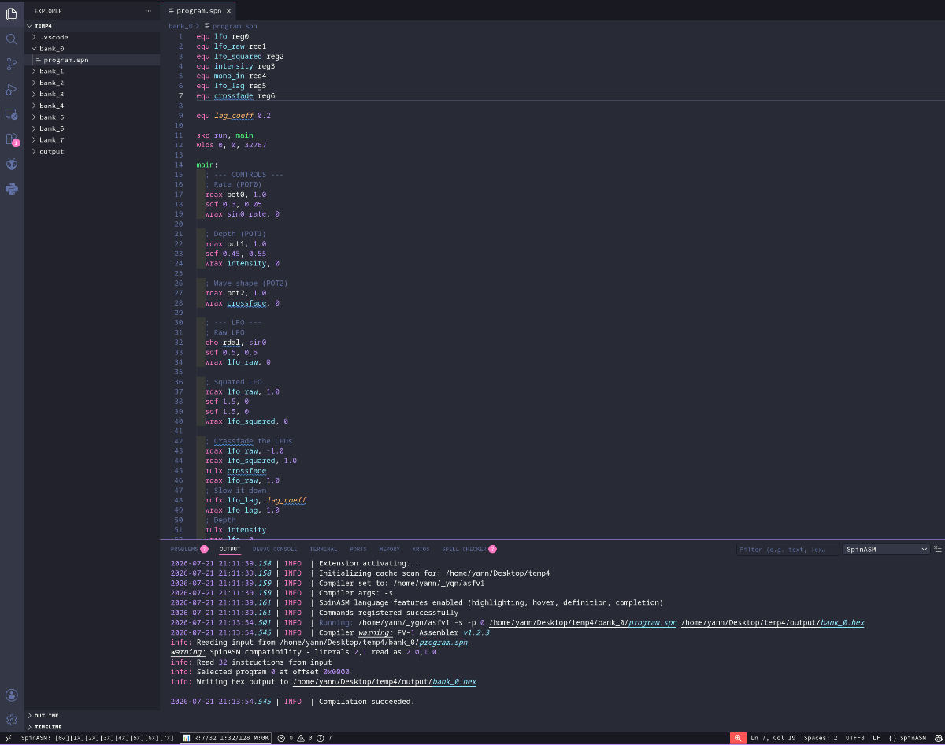Open the program.spn link on the Running line
The width and height of the screenshot is (945, 745).
click(583, 622)
